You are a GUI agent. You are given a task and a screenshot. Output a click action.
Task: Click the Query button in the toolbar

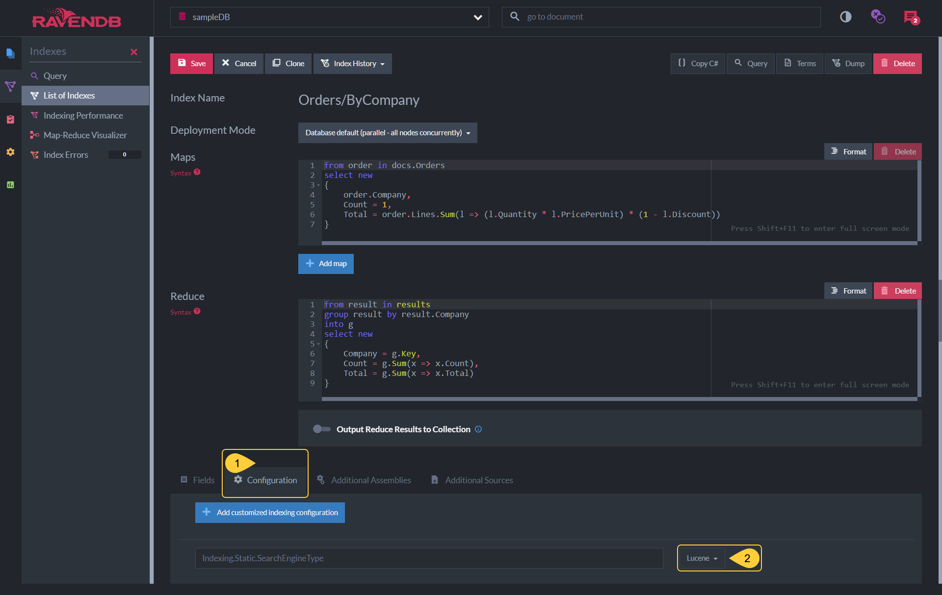coord(751,64)
